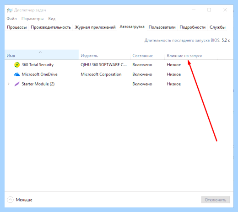Click the Меньше details label
The height and width of the screenshot is (212, 238).
(24, 200)
